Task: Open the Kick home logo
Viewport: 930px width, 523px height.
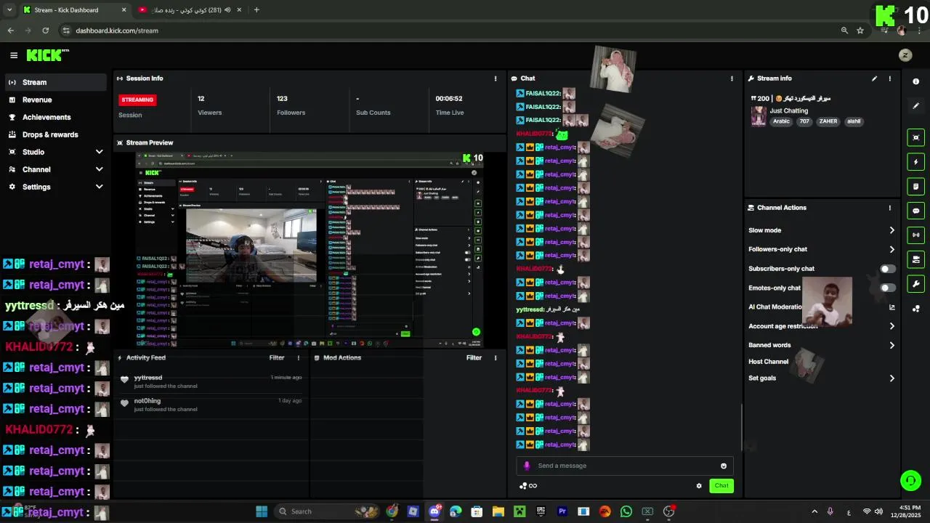Action: pos(47,55)
